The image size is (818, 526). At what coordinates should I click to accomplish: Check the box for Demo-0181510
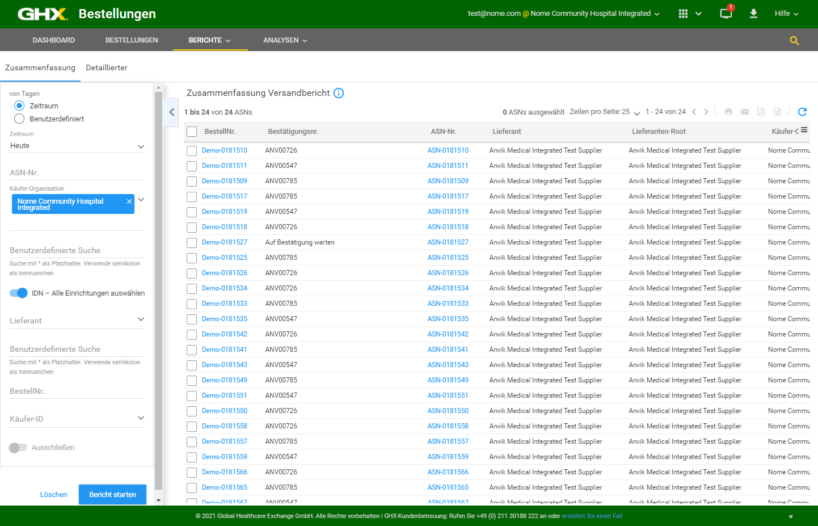(x=192, y=151)
